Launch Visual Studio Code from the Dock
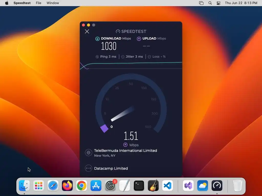262x196 pixels. point(168,186)
